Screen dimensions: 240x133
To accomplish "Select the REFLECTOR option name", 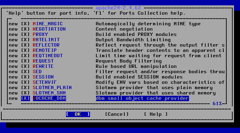I will 46,45.
